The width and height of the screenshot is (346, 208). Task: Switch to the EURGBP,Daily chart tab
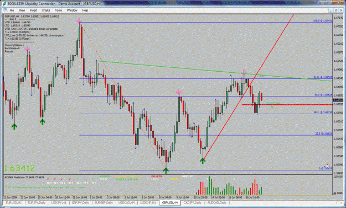(x=104, y=202)
